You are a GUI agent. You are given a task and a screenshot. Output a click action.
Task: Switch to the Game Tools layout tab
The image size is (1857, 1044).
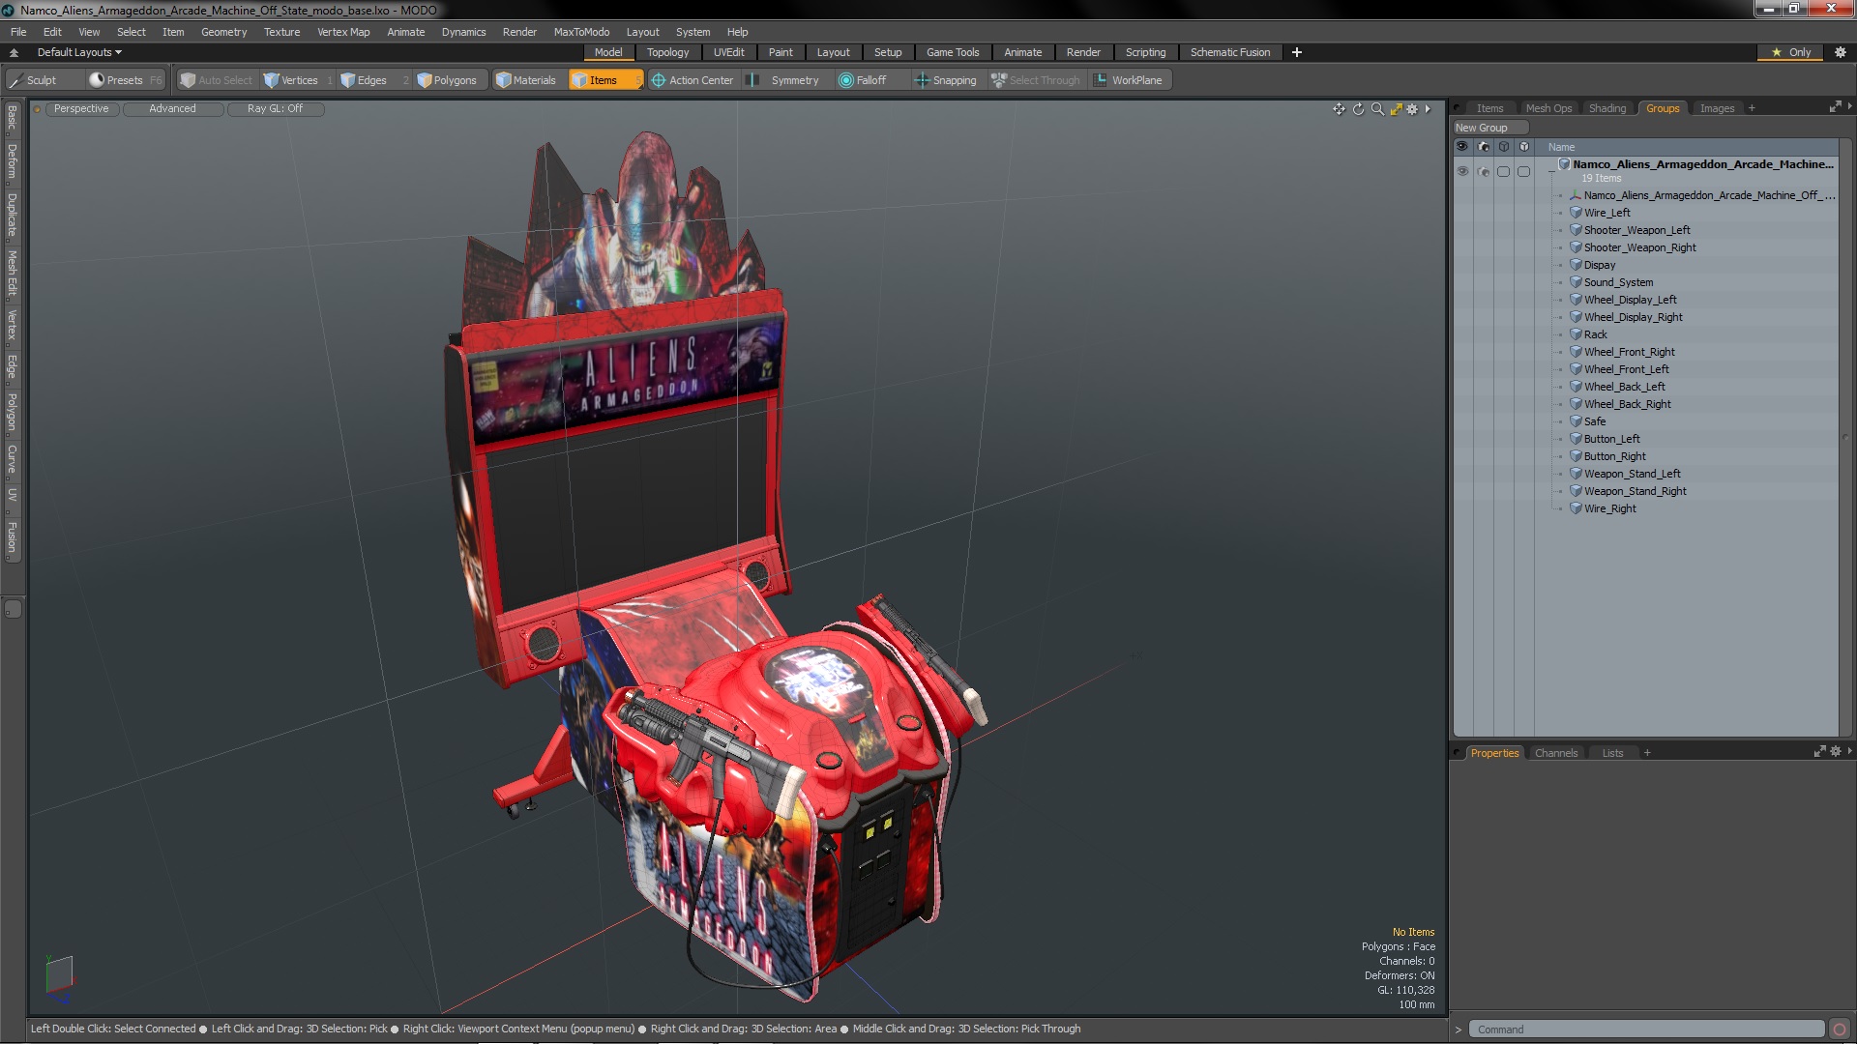click(x=952, y=52)
